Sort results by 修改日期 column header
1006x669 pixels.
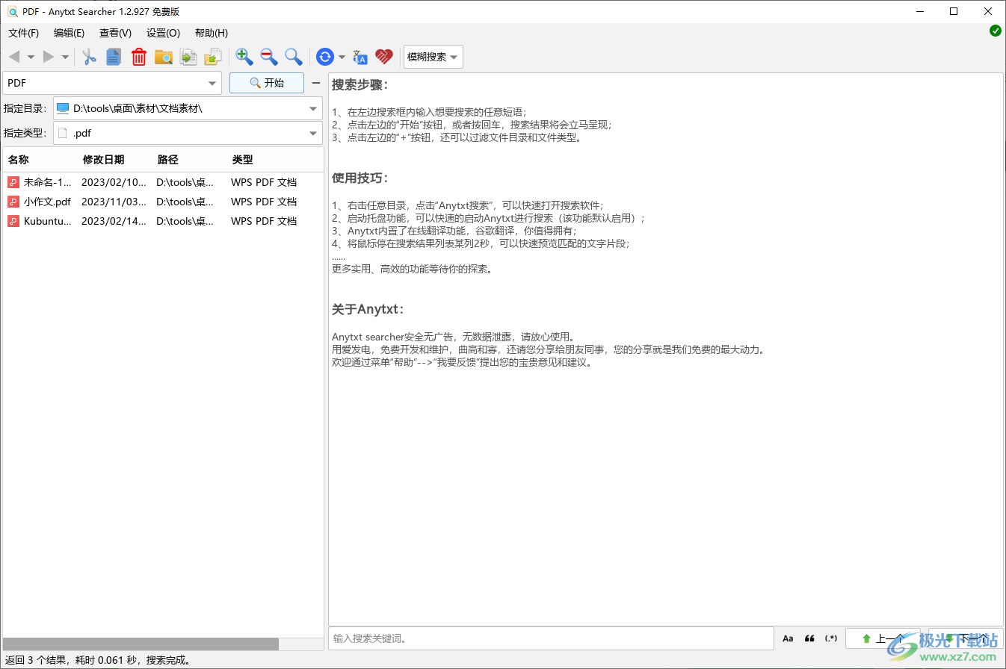point(115,160)
